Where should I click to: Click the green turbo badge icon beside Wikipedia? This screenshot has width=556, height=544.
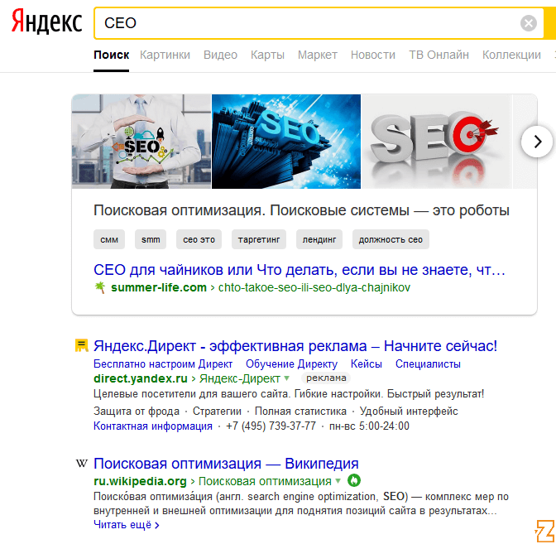click(x=354, y=481)
